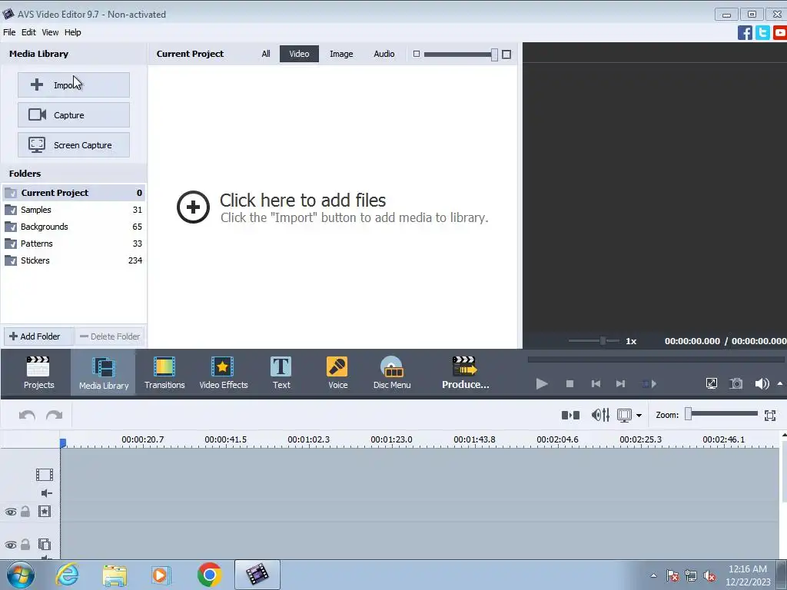Click the main video track filmstrip icon
Screen dimensions: 787x590
click(x=44, y=475)
